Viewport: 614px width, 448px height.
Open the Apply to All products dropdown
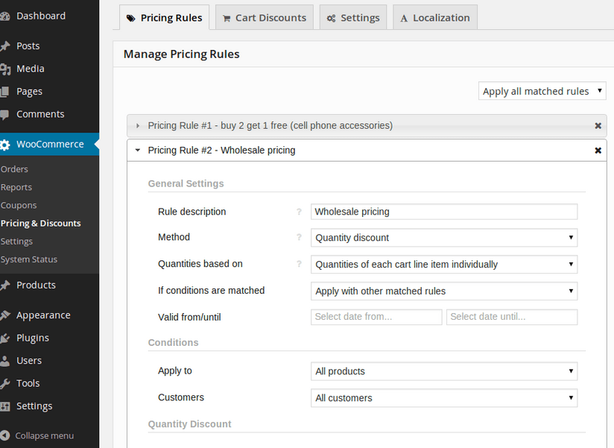click(444, 371)
